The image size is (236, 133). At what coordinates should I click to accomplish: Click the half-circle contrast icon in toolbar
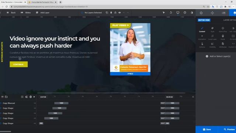point(192,13)
